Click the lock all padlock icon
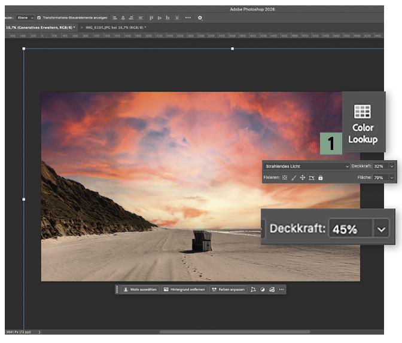 point(321,177)
